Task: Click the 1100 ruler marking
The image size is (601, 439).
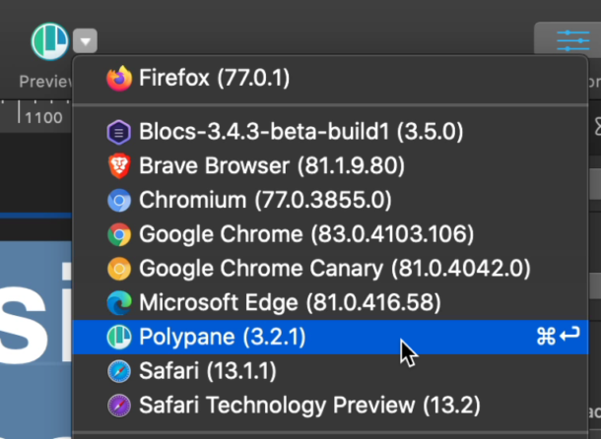Action: [x=43, y=117]
